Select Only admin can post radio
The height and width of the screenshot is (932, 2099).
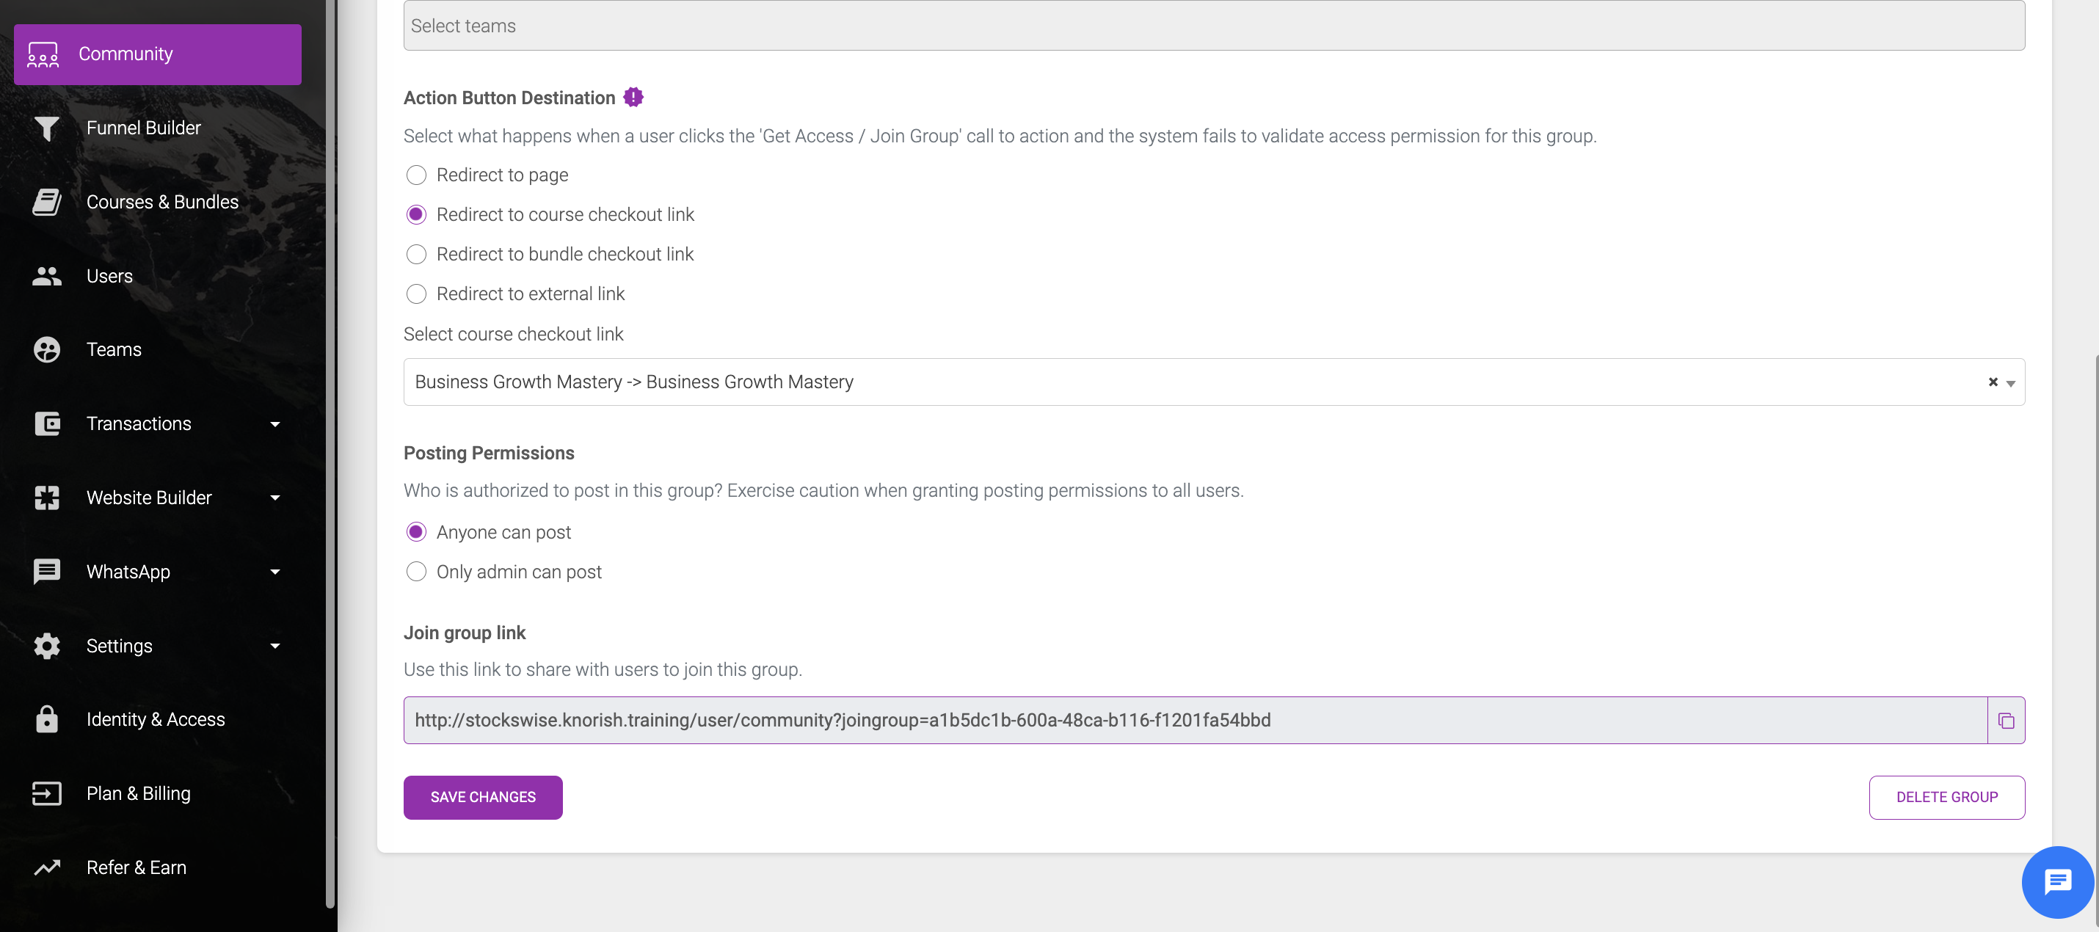(x=415, y=572)
